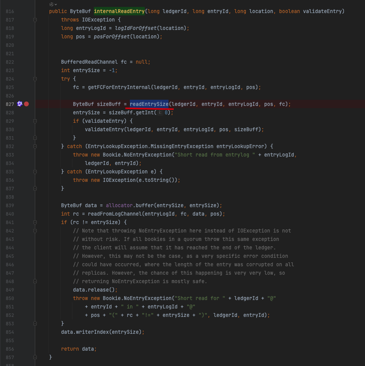The height and width of the screenshot is (366, 365).
Task: Collapse the MissingEntryException catch fold at line 832
Action: [35, 146]
